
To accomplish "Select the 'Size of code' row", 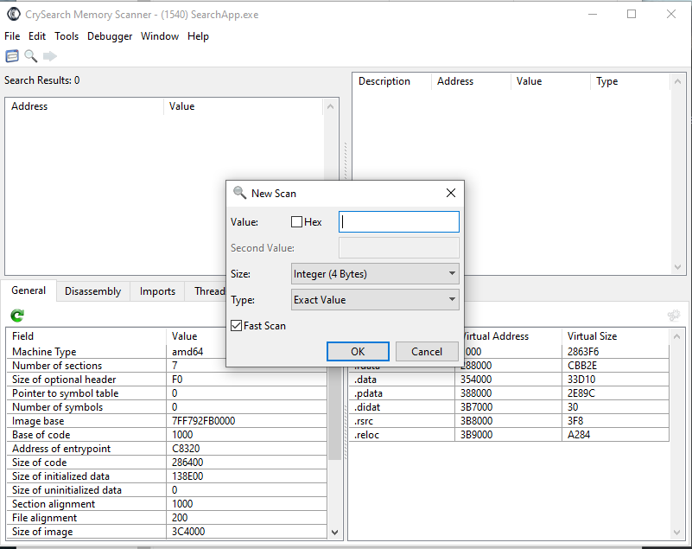I will pyautogui.click(x=167, y=463).
